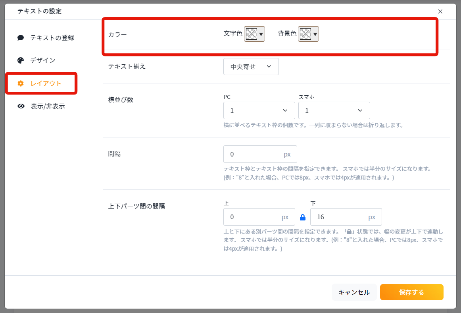Open the dropdown arrow next to 背景色 swatch
The image size is (461, 313).
[315, 35]
